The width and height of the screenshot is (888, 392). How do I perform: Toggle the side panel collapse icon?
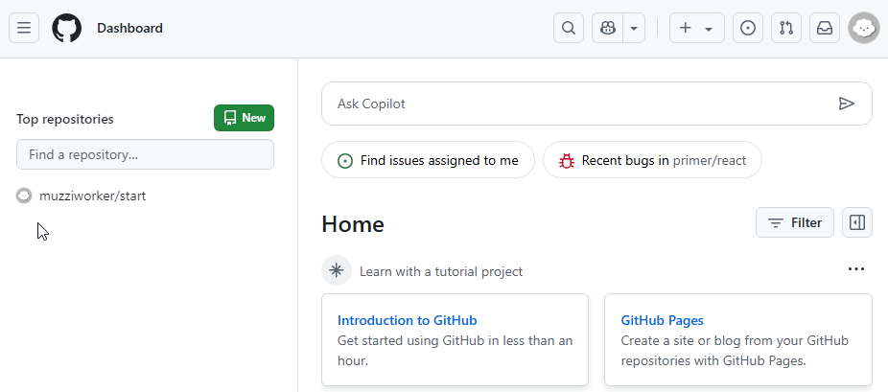(857, 222)
